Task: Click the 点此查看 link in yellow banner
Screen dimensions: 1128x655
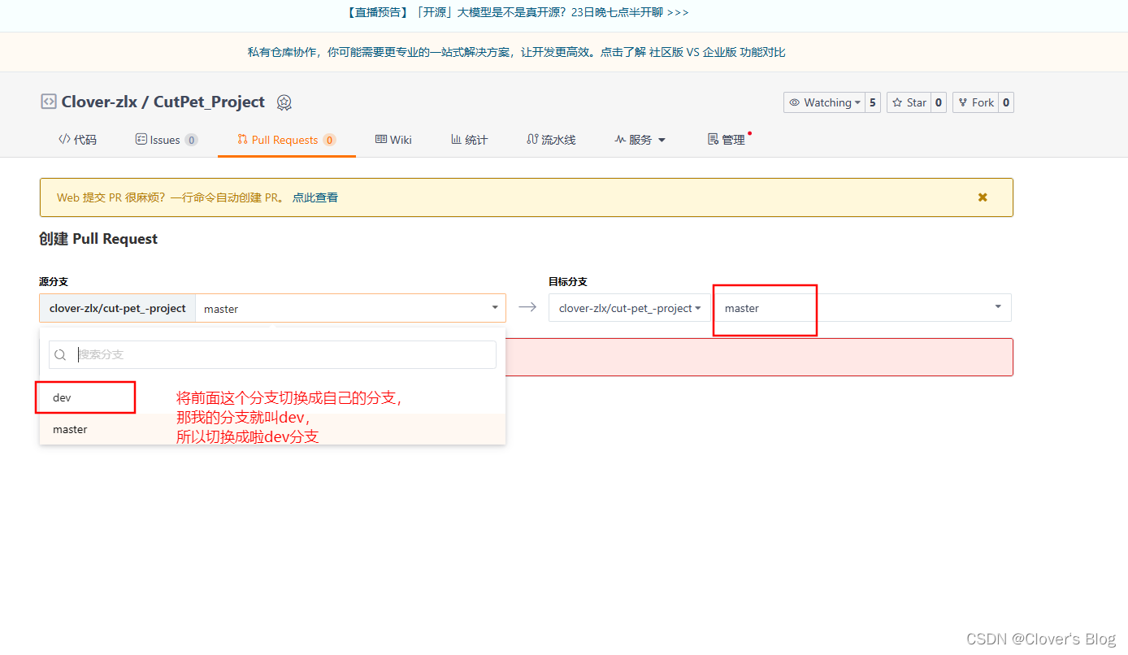Action: tap(315, 197)
